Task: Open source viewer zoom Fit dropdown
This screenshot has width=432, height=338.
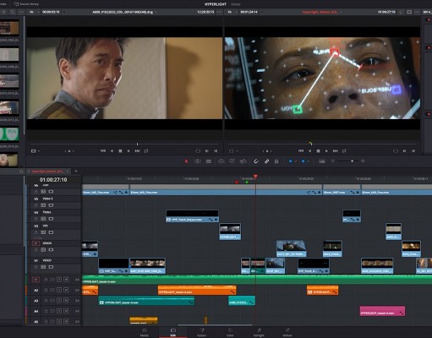Action: coord(34,12)
